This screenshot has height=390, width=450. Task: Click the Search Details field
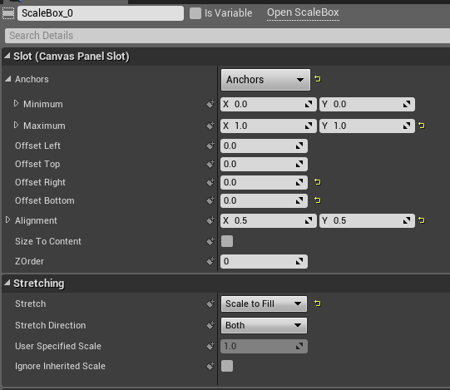[x=227, y=36]
